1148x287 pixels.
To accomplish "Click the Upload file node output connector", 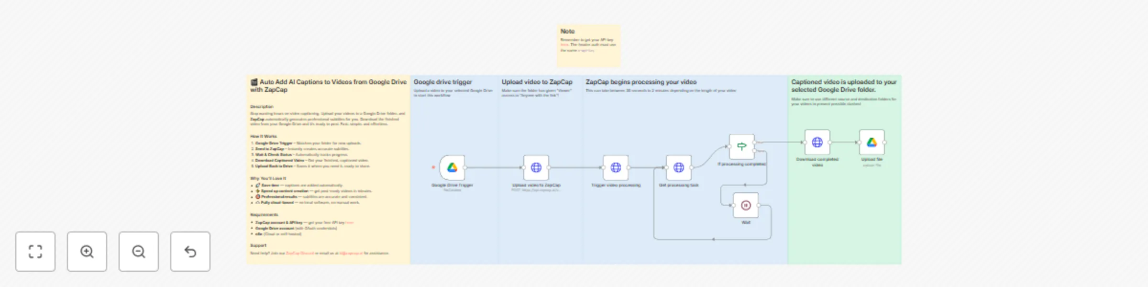I will pos(885,142).
